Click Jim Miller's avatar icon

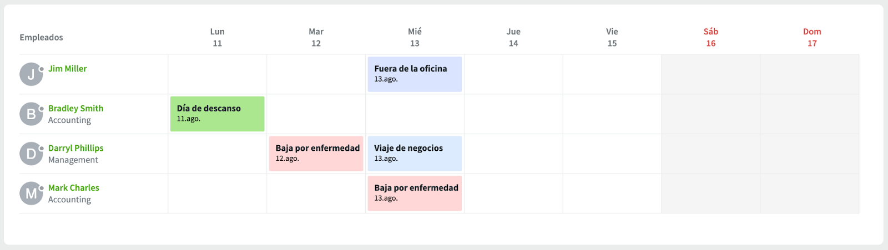tap(31, 74)
